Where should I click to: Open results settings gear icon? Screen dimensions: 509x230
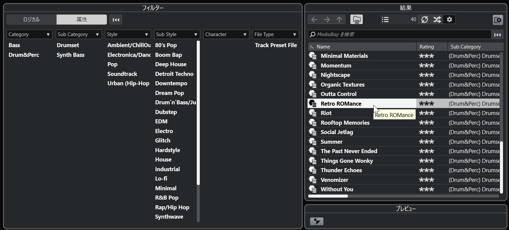pyautogui.click(x=449, y=20)
